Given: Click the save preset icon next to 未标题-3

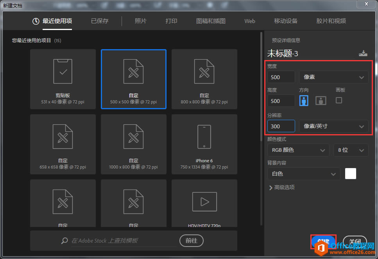Looking at the screenshot, I should pos(363,53).
